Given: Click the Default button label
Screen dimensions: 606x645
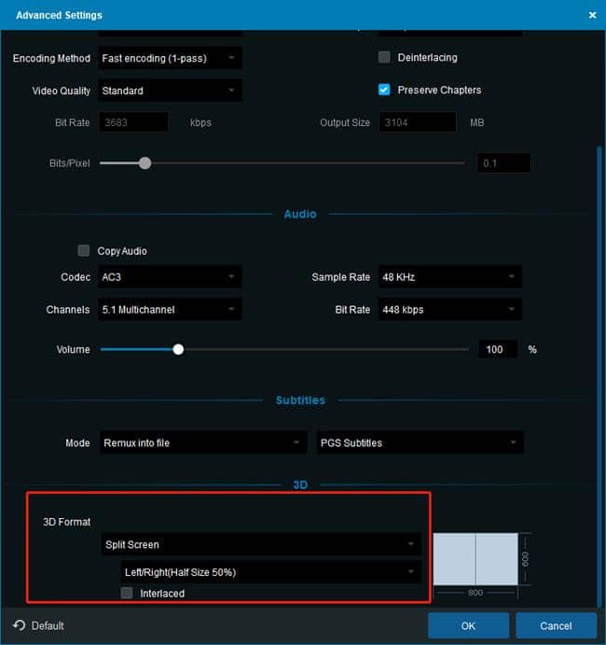Looking at the screenshot, I should pyautogui.click(x=48, y=625).
